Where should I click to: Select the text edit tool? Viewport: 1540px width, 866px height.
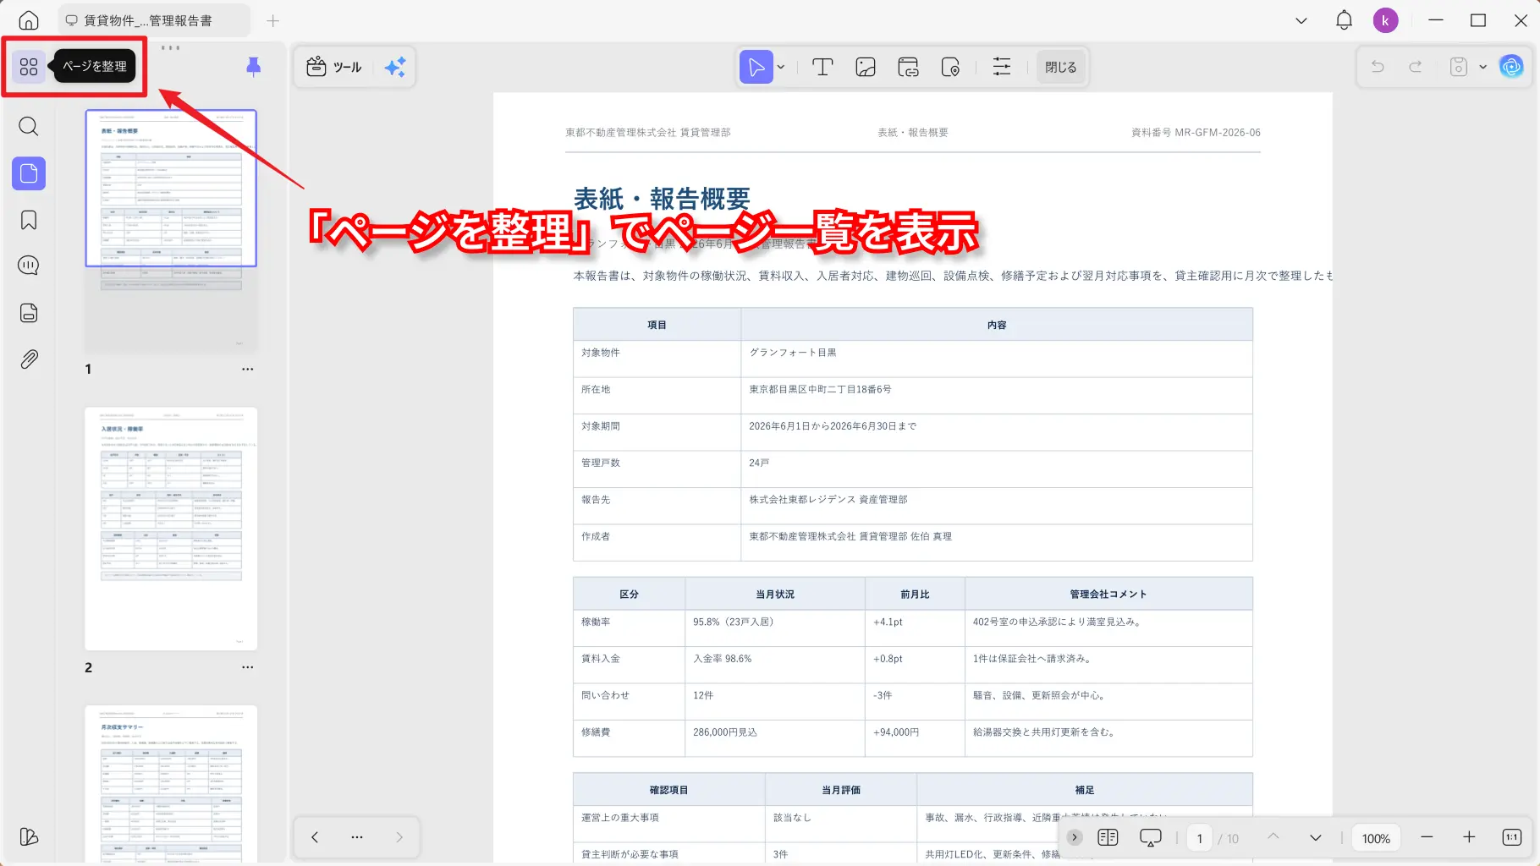[822, 67]
